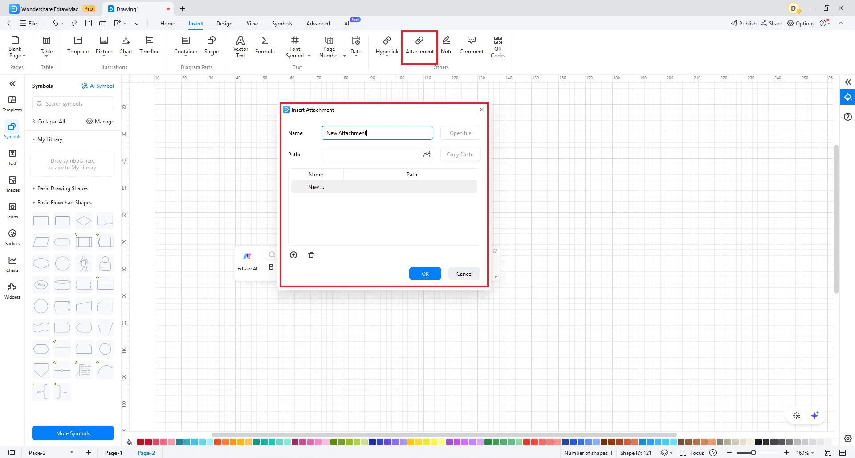Open Templates in left sidebar
This screenshot has height=458, width=855.
point(12,104)
